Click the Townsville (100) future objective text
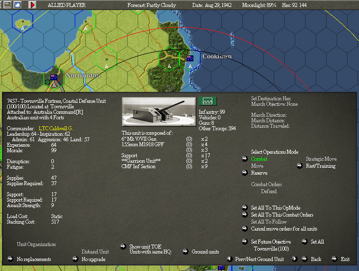Image resolution: width=359 pixels, height=271 pixels. (271, 249)
